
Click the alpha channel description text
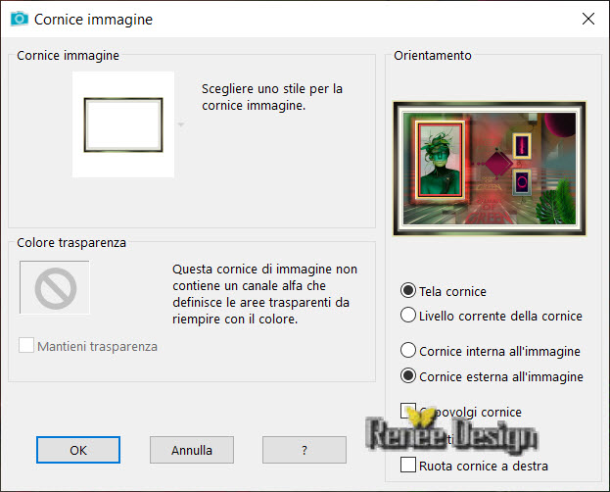(x=264, y=294)
